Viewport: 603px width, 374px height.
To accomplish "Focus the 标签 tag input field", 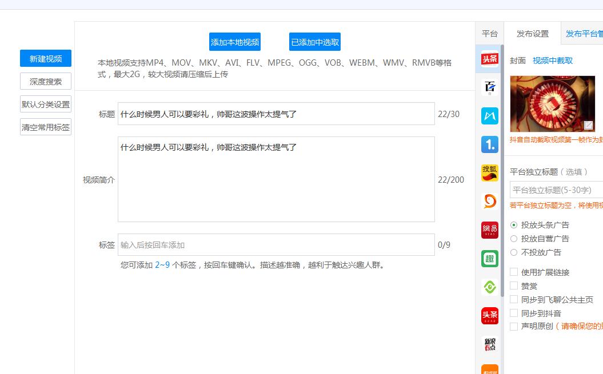I will pyautogui.click(x=276, y=245).
